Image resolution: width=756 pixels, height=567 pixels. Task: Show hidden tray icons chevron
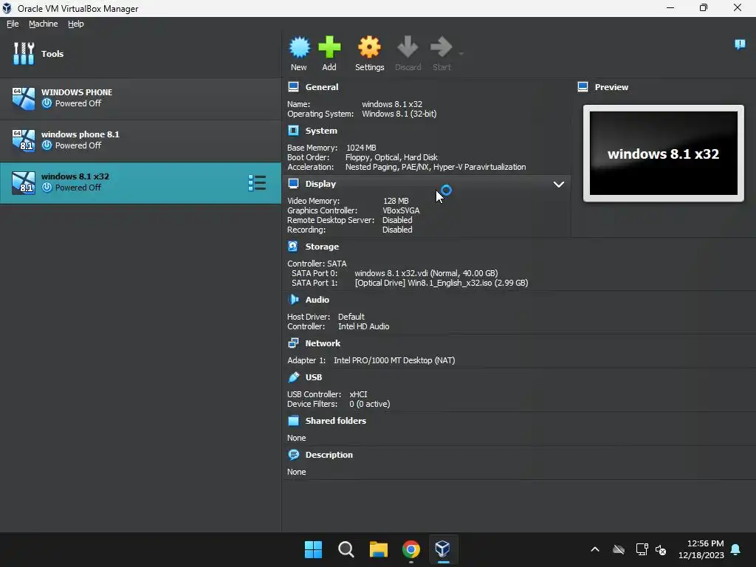(595, 549)
